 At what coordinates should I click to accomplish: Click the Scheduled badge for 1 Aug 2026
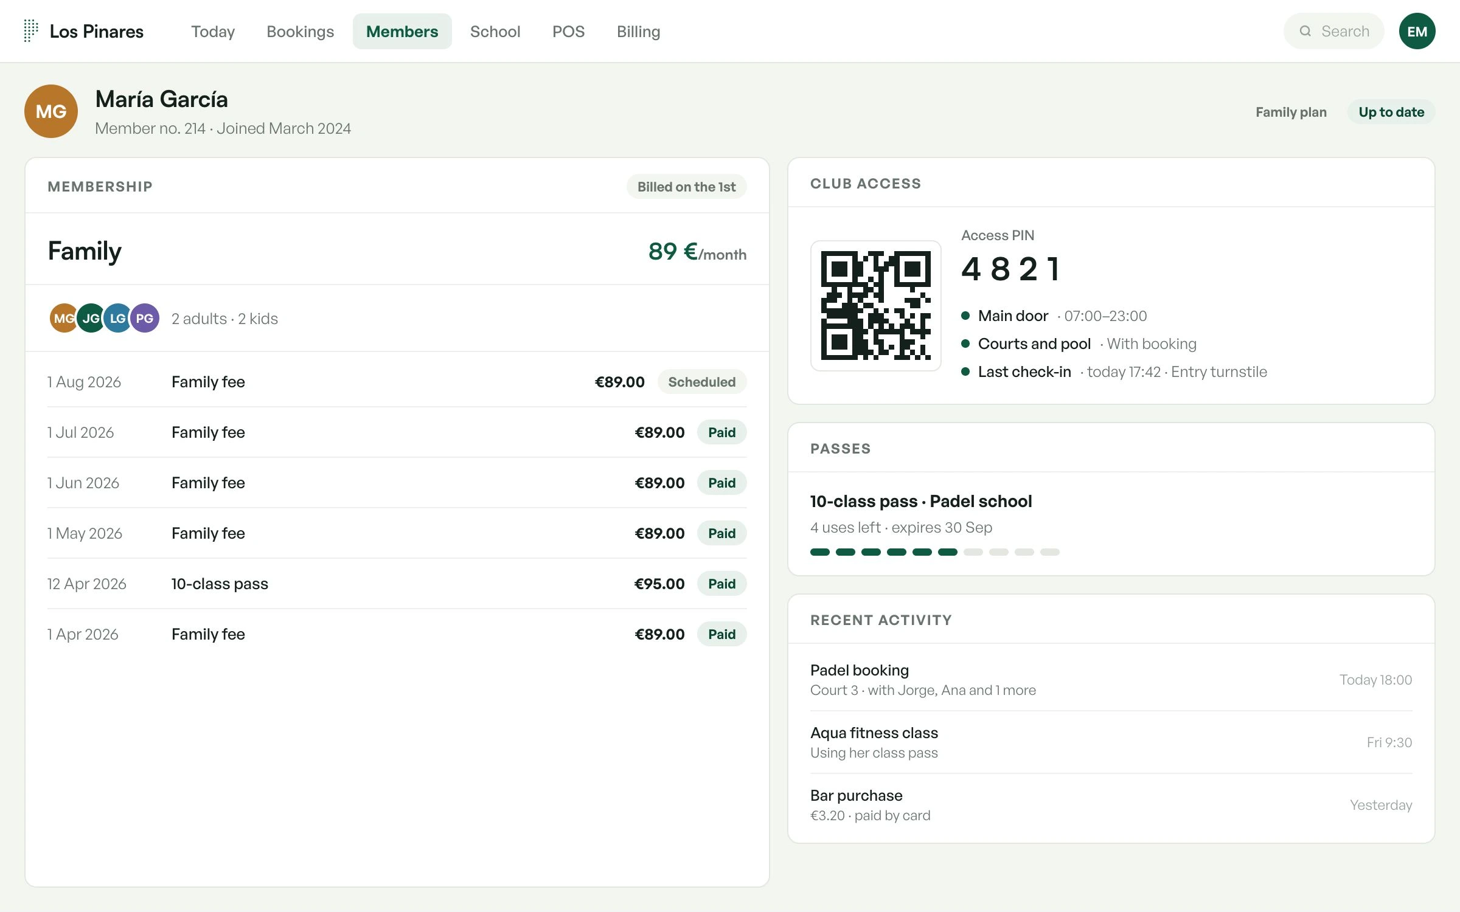[701, 382]
